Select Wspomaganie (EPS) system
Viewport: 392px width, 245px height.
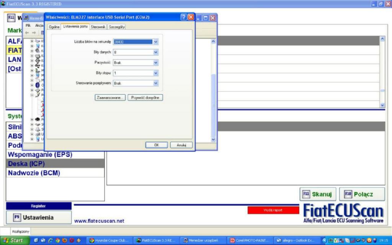coord(55,155)
